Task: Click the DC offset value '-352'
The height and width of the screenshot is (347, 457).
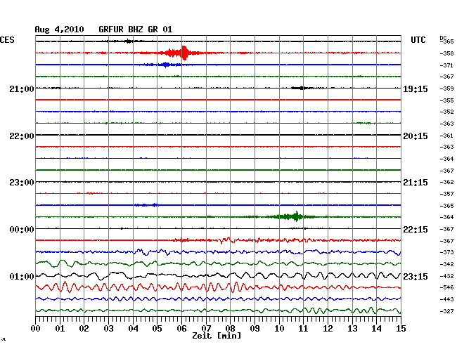Action: (446, 112)
